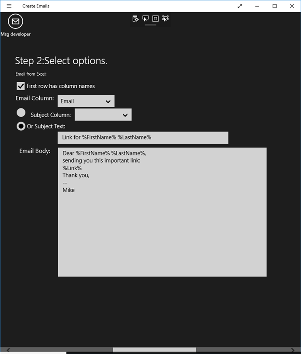
Task: Open the live visual tree tool
Action: tap(135, 18)
